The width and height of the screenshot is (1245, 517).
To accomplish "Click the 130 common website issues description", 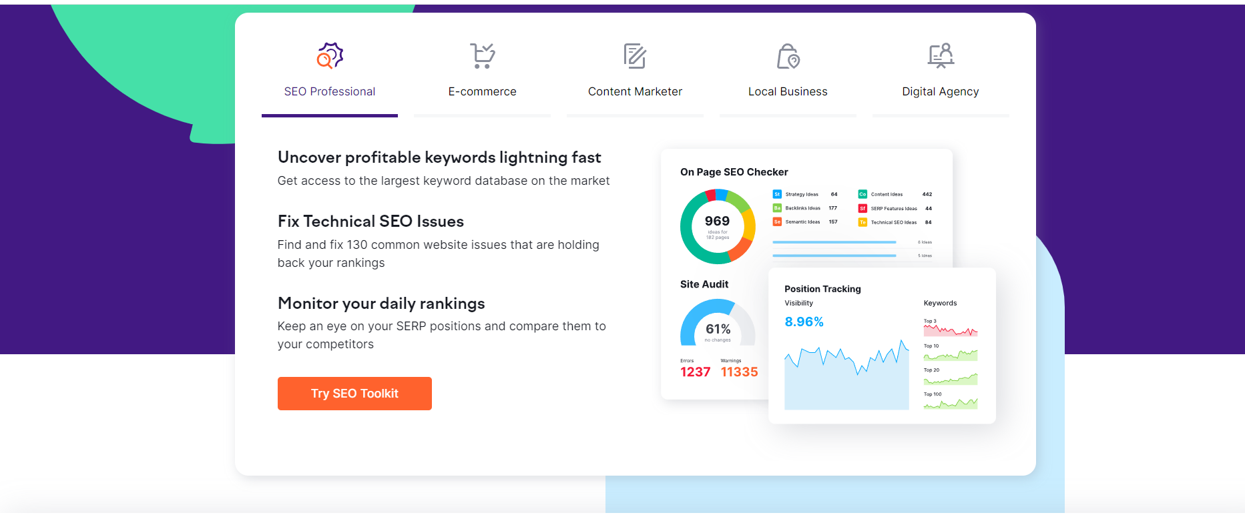I will tap(439, 253).
